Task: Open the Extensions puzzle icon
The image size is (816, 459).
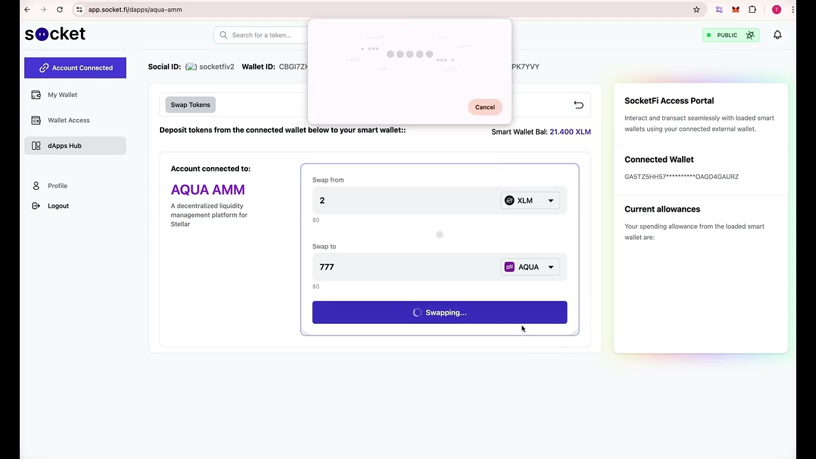Action: click(752, 10)
